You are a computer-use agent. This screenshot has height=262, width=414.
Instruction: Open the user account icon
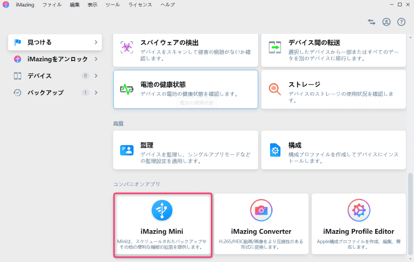pos(386,22)
